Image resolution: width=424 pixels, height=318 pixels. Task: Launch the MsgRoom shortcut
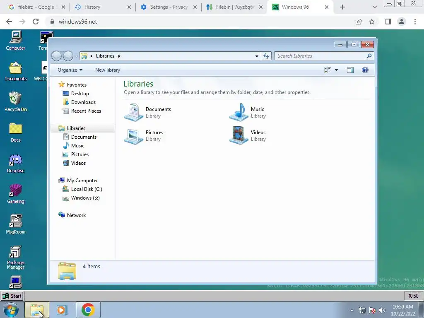coord(16,224)
